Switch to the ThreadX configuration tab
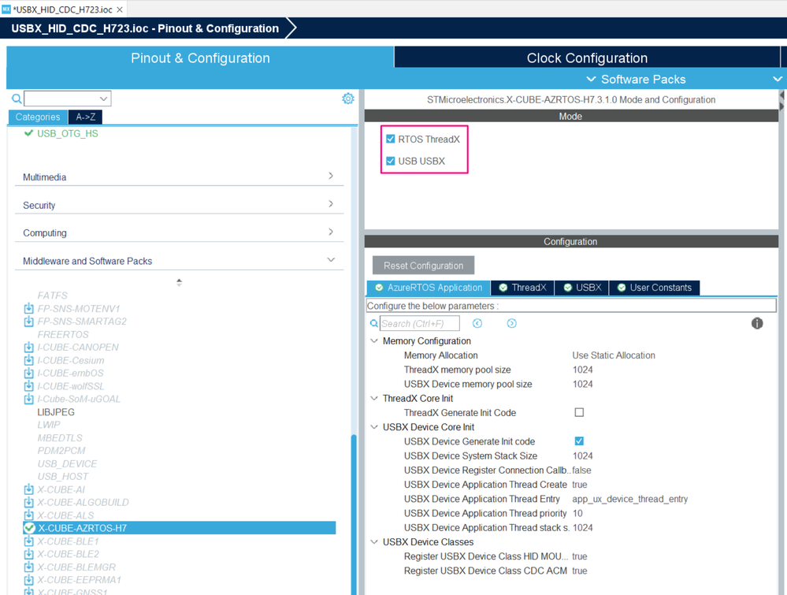 coord(522,288)
